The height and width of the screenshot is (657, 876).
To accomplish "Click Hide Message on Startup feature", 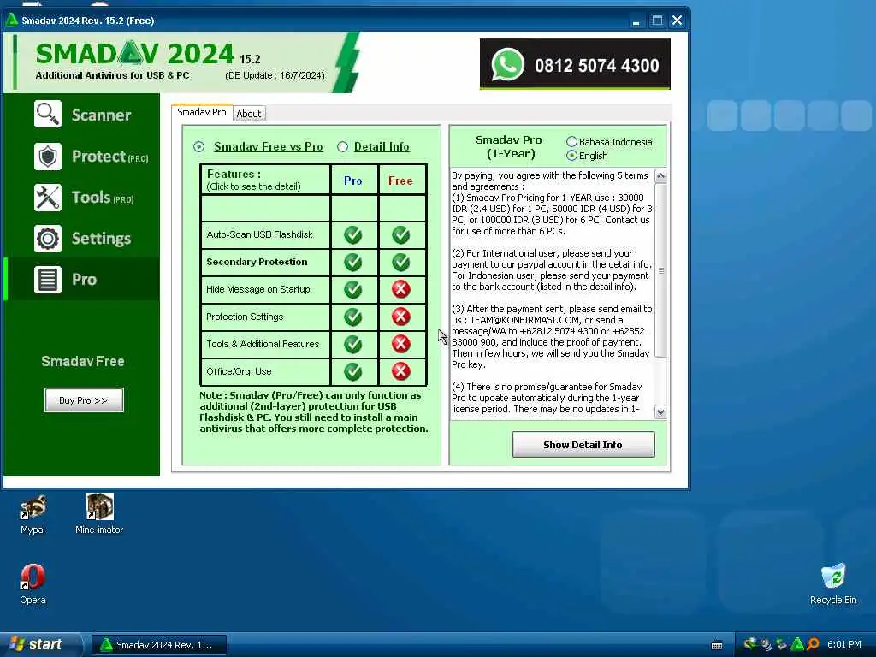I will click(x=265, y=289).
